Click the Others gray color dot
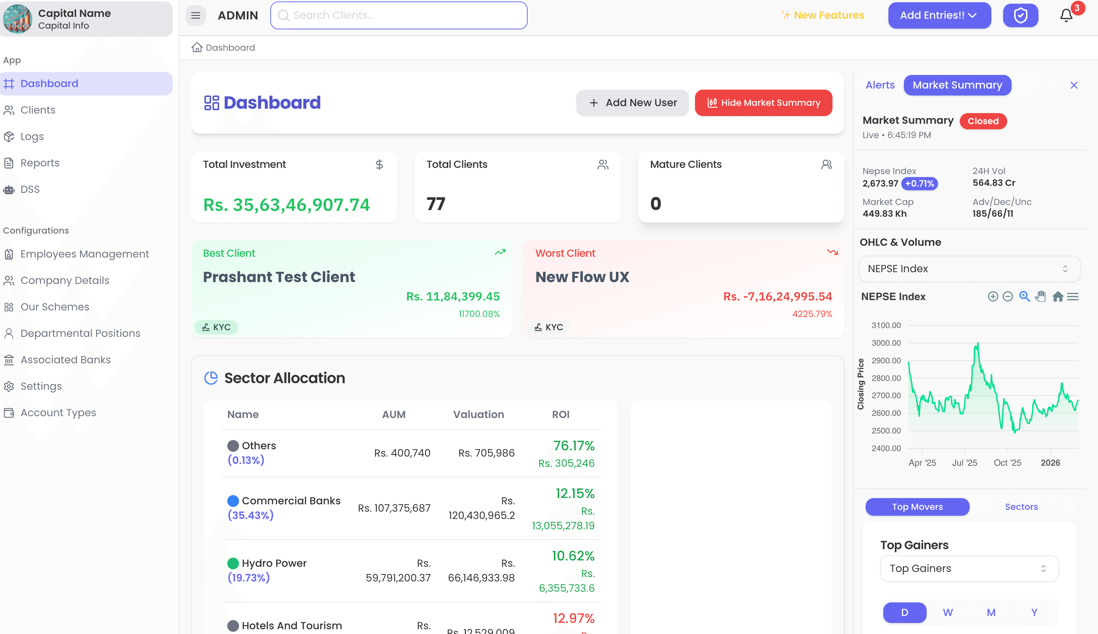The width and height of the screenshot is (1098, 634). [233, 446]
